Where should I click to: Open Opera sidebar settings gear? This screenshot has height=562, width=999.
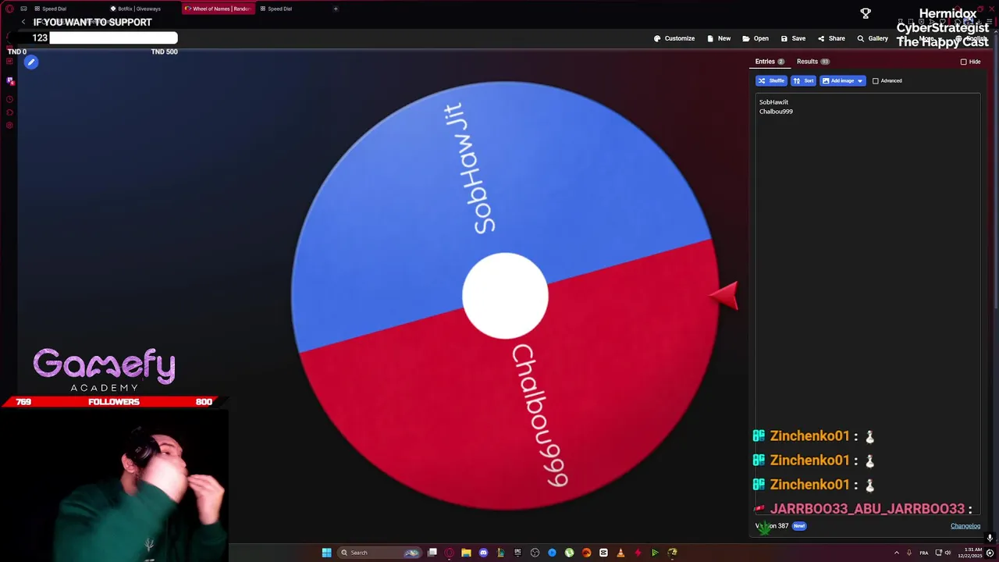9,125
